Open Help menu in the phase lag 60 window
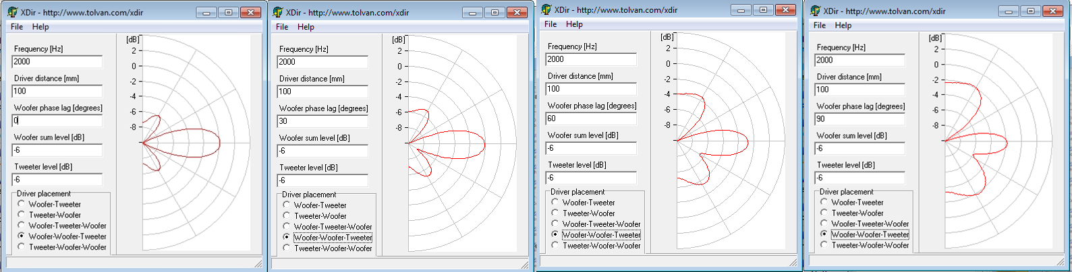Viewport: 1072px width, 272px height. point(574,24)
